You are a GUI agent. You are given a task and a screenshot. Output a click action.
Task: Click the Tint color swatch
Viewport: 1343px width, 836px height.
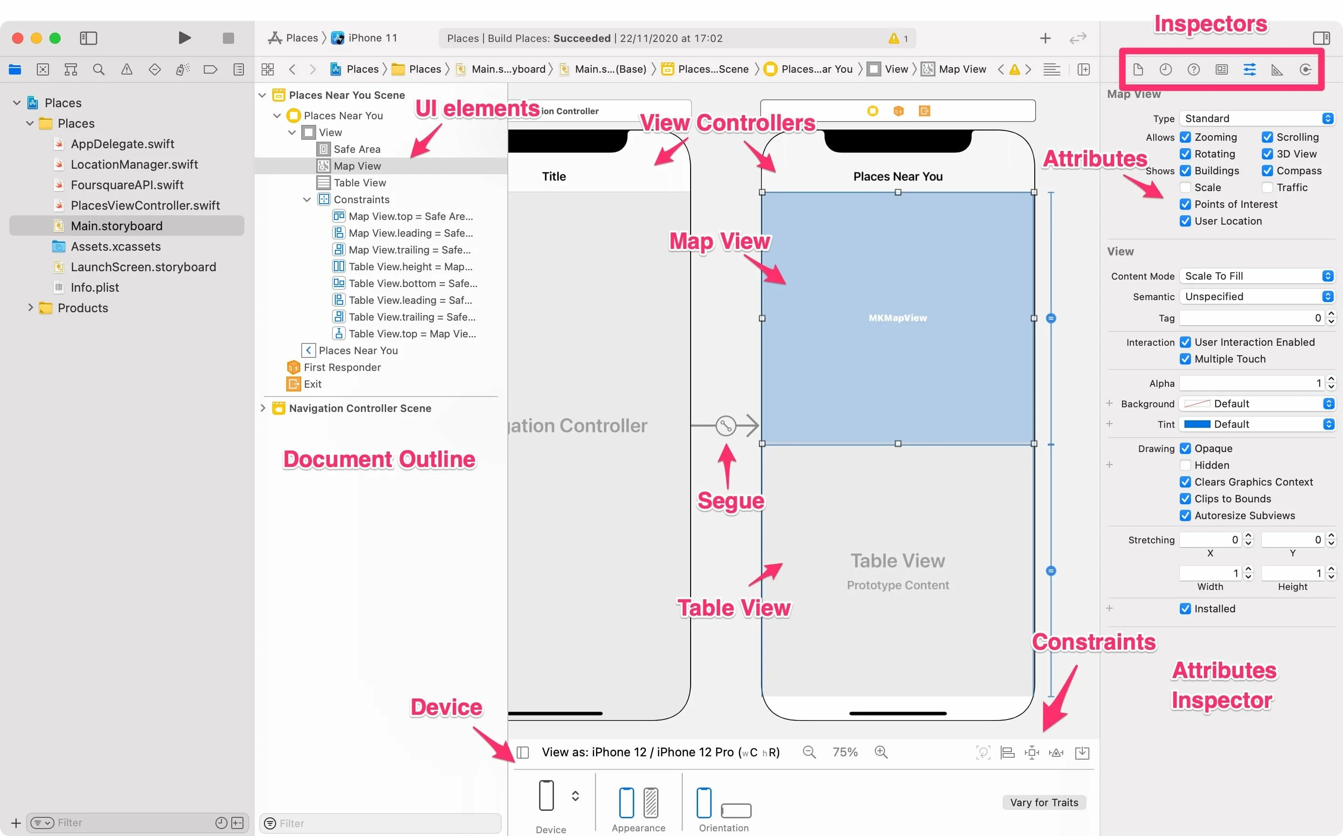coord(1197,424)
